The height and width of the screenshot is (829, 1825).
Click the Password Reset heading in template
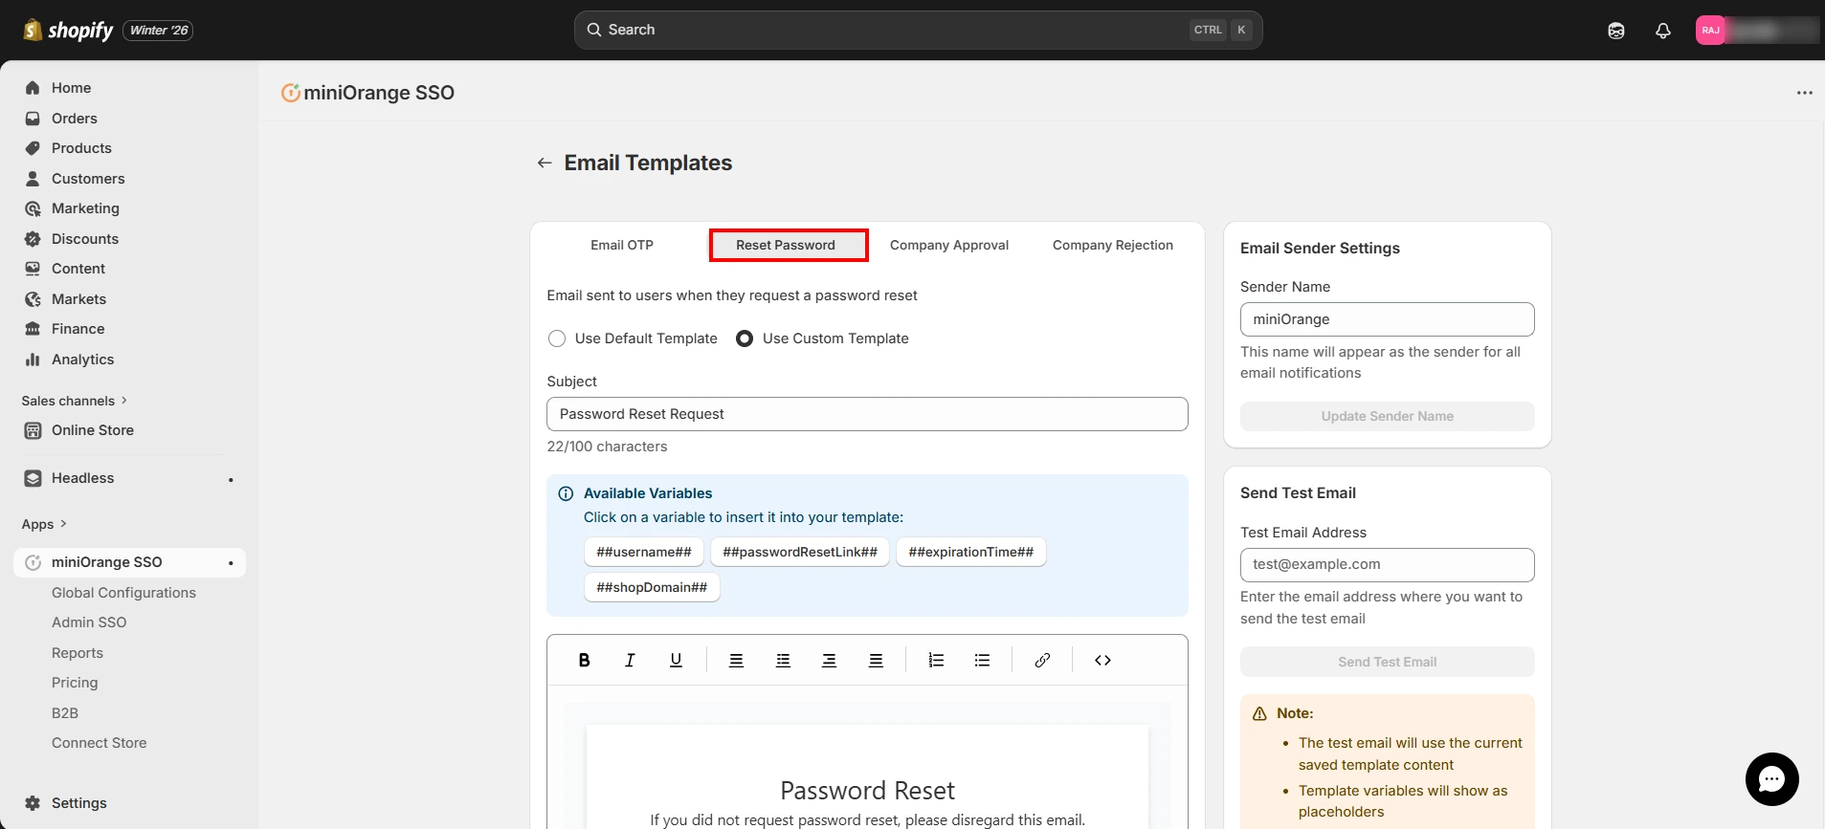pyautogui.click(x=867, y=791)
